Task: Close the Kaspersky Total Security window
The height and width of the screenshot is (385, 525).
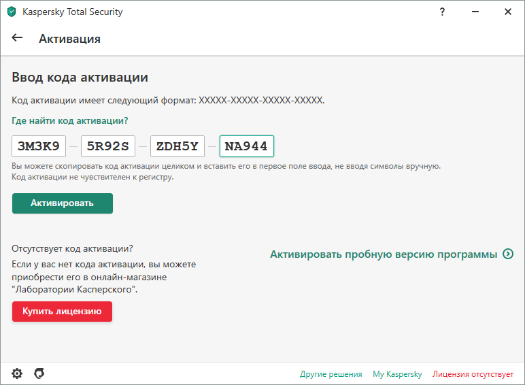Action: 507,12
